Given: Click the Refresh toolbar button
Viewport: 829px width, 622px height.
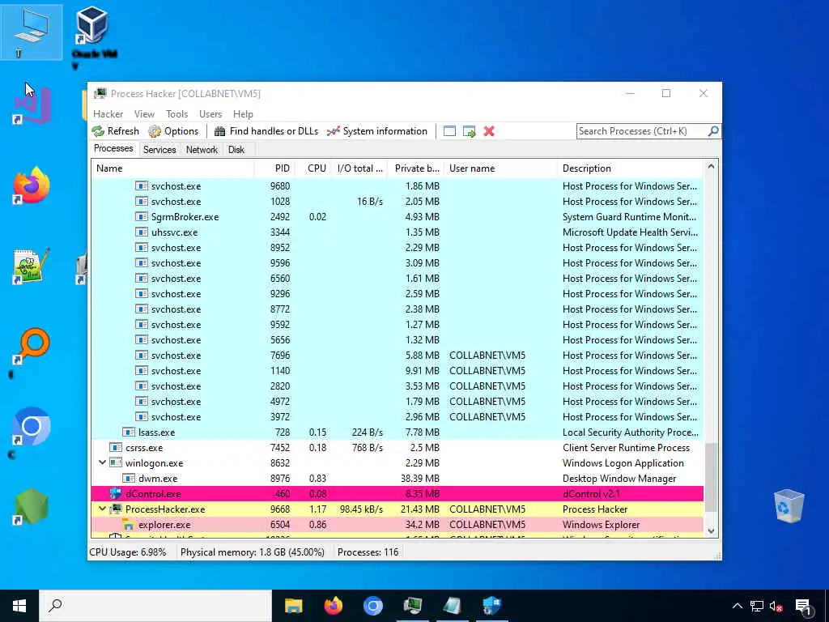Looking at the screenshot, I should pyautogui.click(x=116, y=131).
